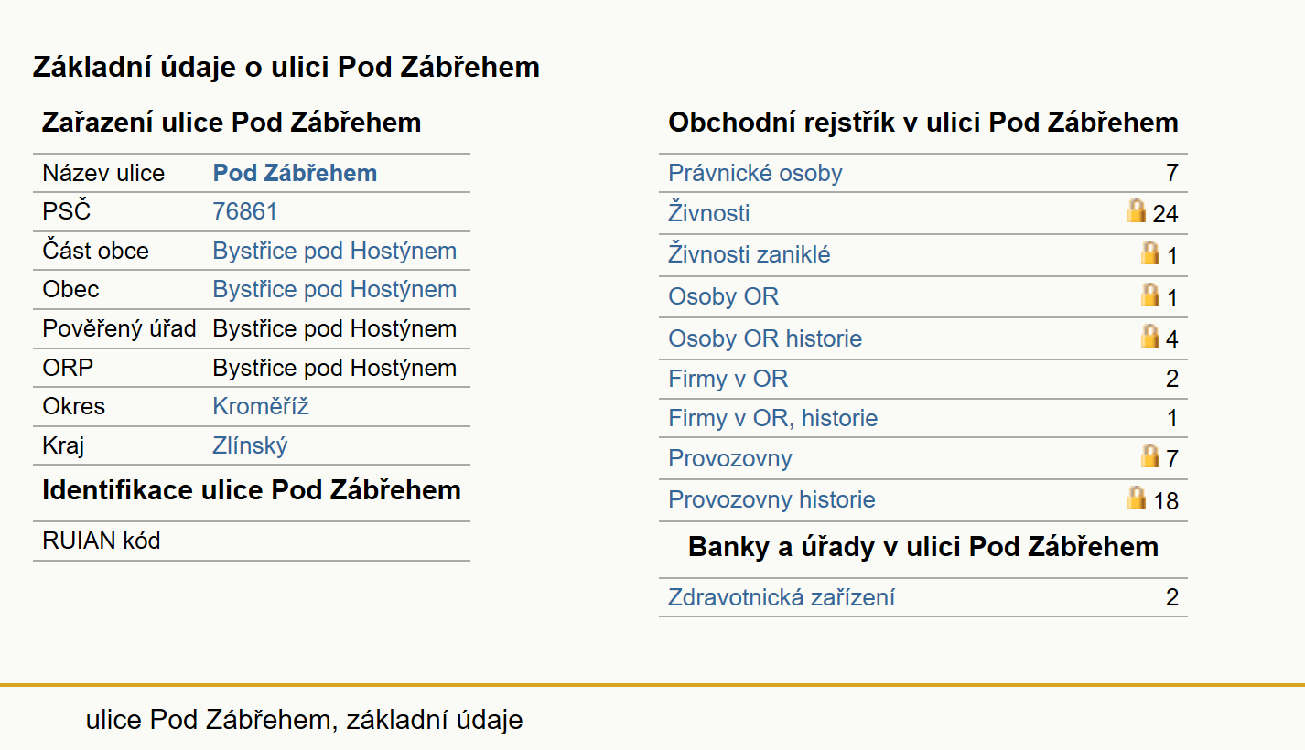
Task: Open the Provozovny link
Action: [729, 458]
